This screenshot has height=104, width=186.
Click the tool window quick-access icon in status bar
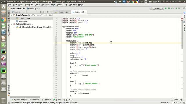pos(9,103)
